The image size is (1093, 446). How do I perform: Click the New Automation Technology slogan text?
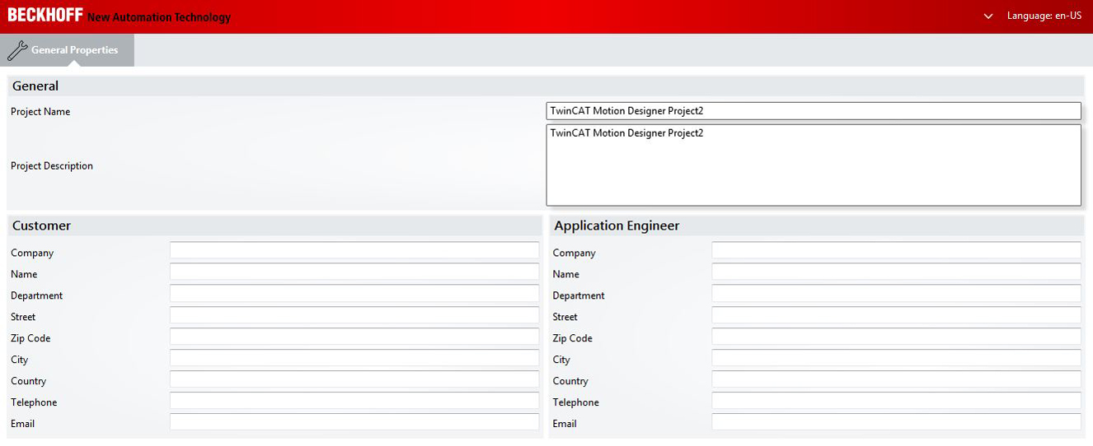click(x=159, y=17)
